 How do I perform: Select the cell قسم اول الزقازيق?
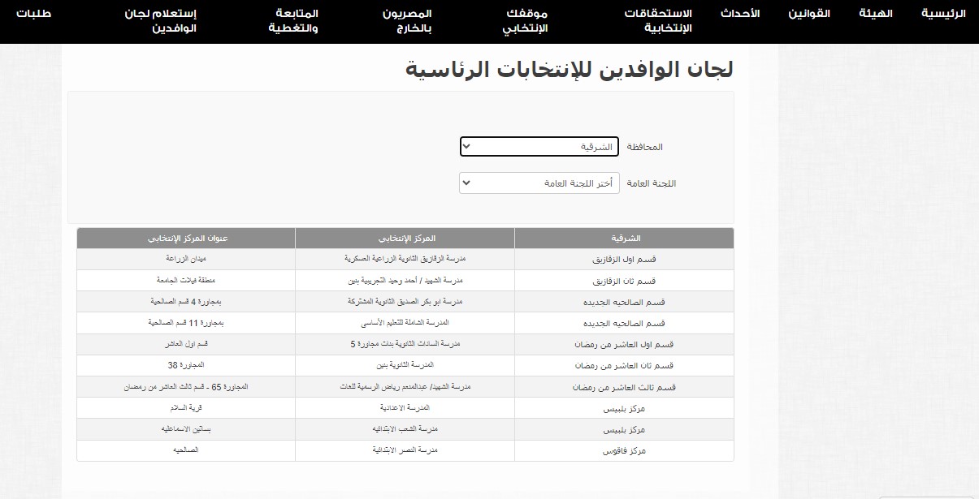click(624, 260)
